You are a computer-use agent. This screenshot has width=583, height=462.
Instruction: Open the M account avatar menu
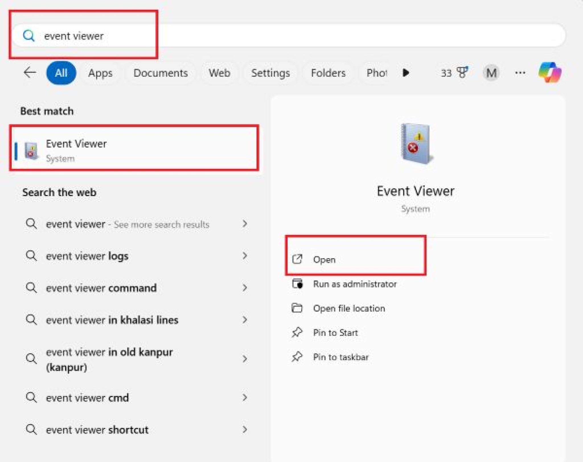click(491, 72)
